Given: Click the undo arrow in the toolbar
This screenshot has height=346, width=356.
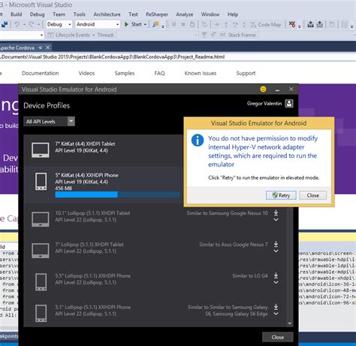Looking at the screenshot, I should (x=17, y=24).
